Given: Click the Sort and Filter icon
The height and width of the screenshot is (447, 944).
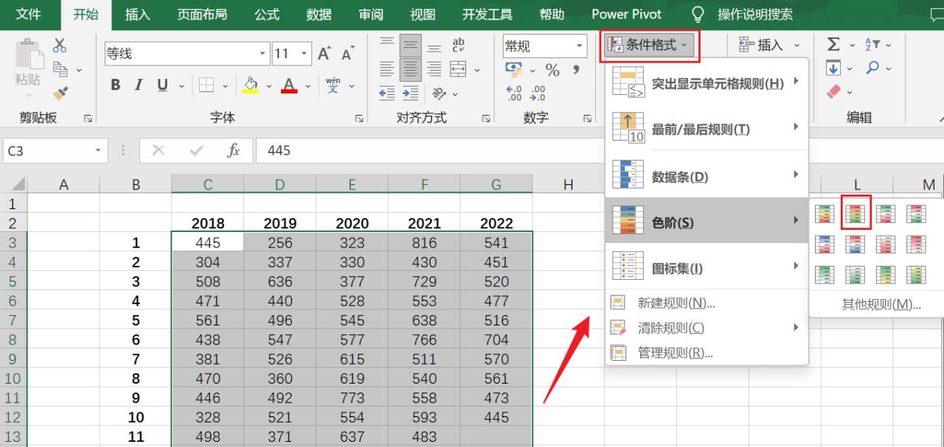Looking at the screenshot, I should (x=872, y=44).
